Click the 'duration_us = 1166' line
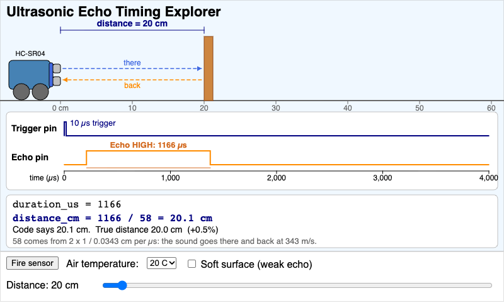Screen dimensions: 504x303 pyautogui.click(x=67, y=204)
